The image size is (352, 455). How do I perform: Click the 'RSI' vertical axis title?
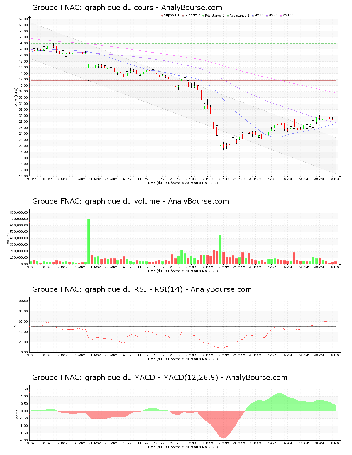[15, 326]
